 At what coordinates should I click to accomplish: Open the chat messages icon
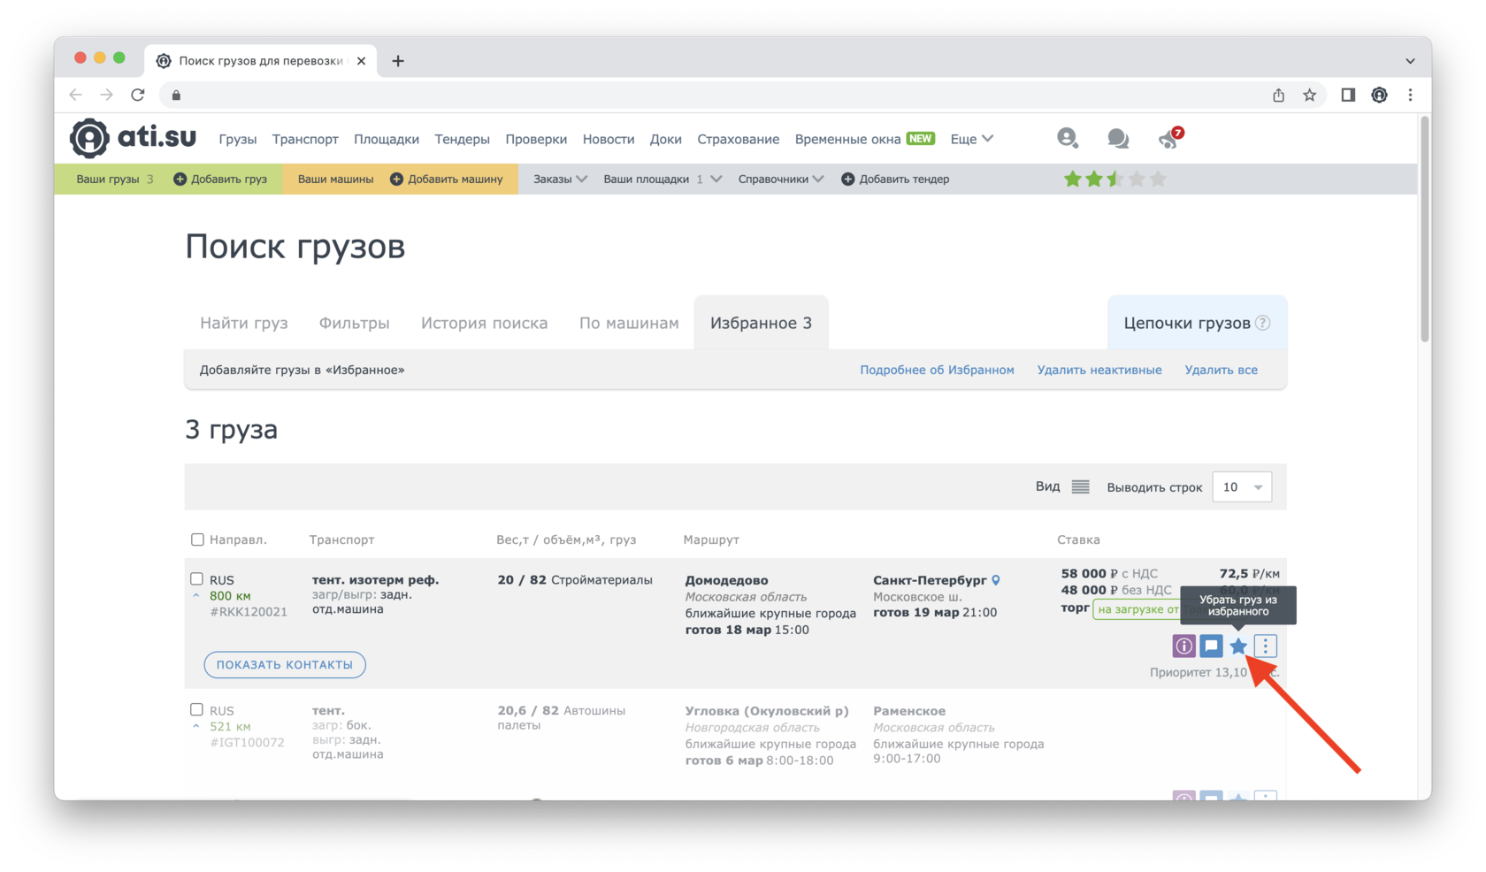coord(1117,138)
